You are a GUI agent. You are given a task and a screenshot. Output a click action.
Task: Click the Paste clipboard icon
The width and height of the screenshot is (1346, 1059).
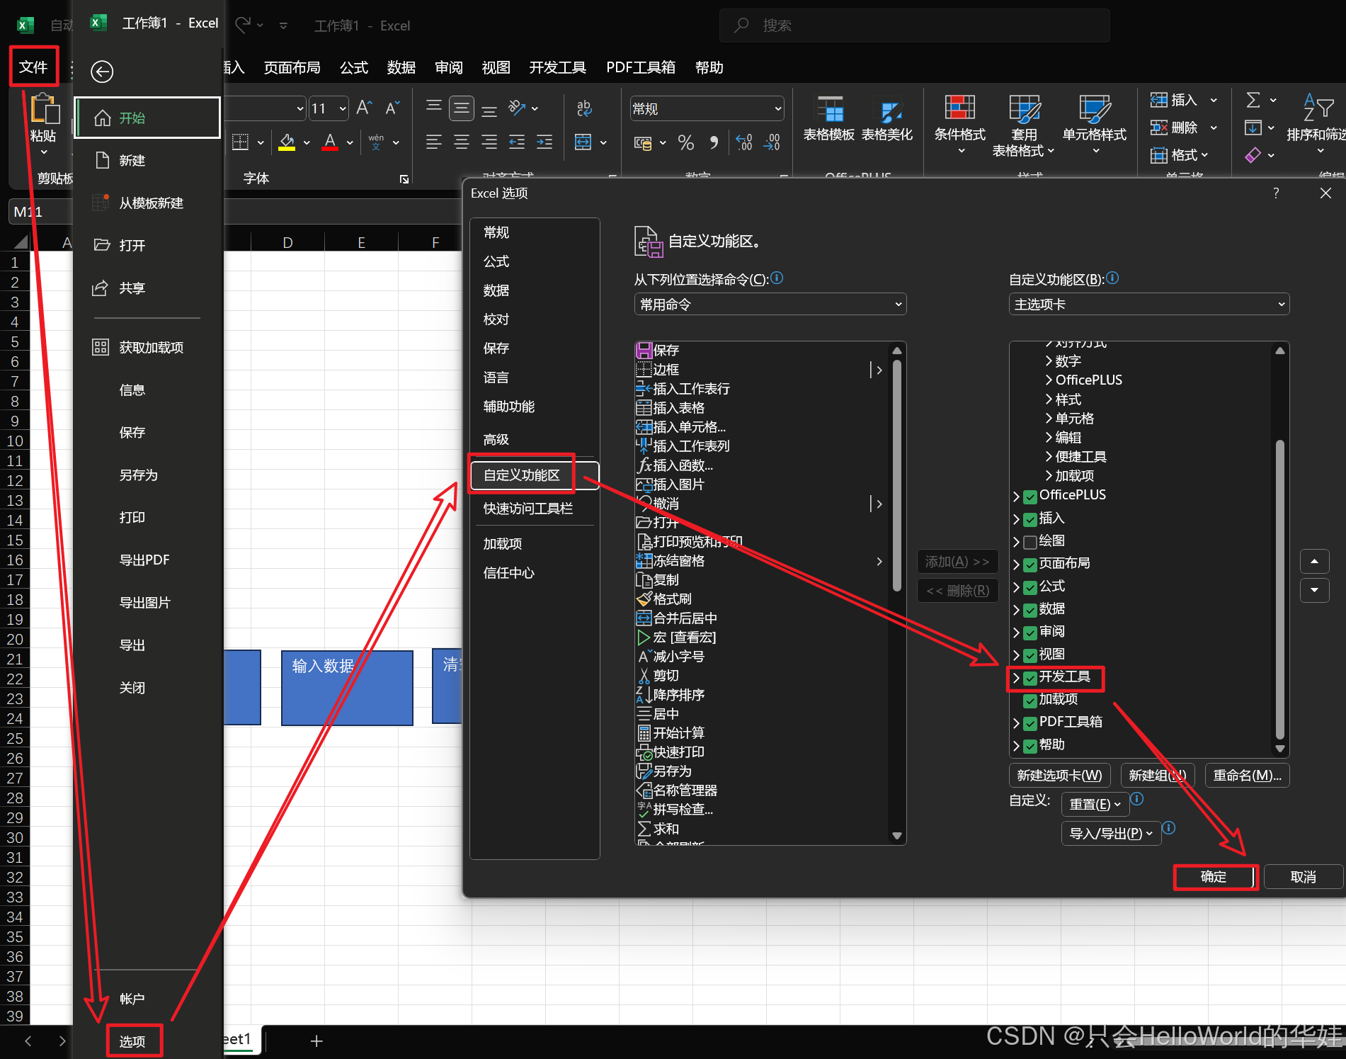[x=44, y=109]
